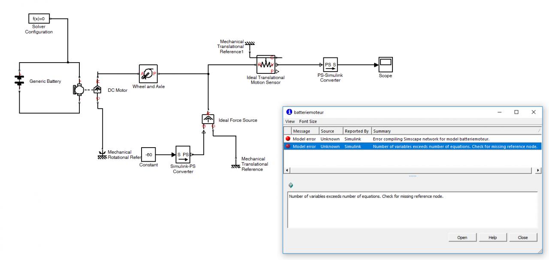The width and height of the screenshot is (549, 260).
Task: Minimize the batteriemoteur dialog window
Action: click(x=499, y=112)
